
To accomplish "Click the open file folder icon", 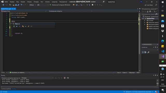I will [13, 5].
